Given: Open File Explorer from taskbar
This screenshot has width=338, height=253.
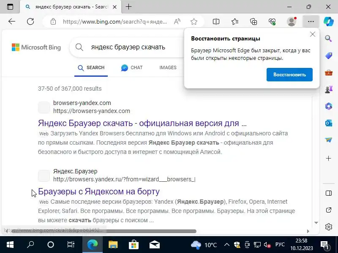Looking at the screenshot, I should 113,245.
